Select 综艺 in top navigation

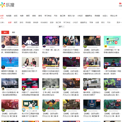[x=16, y=16]
